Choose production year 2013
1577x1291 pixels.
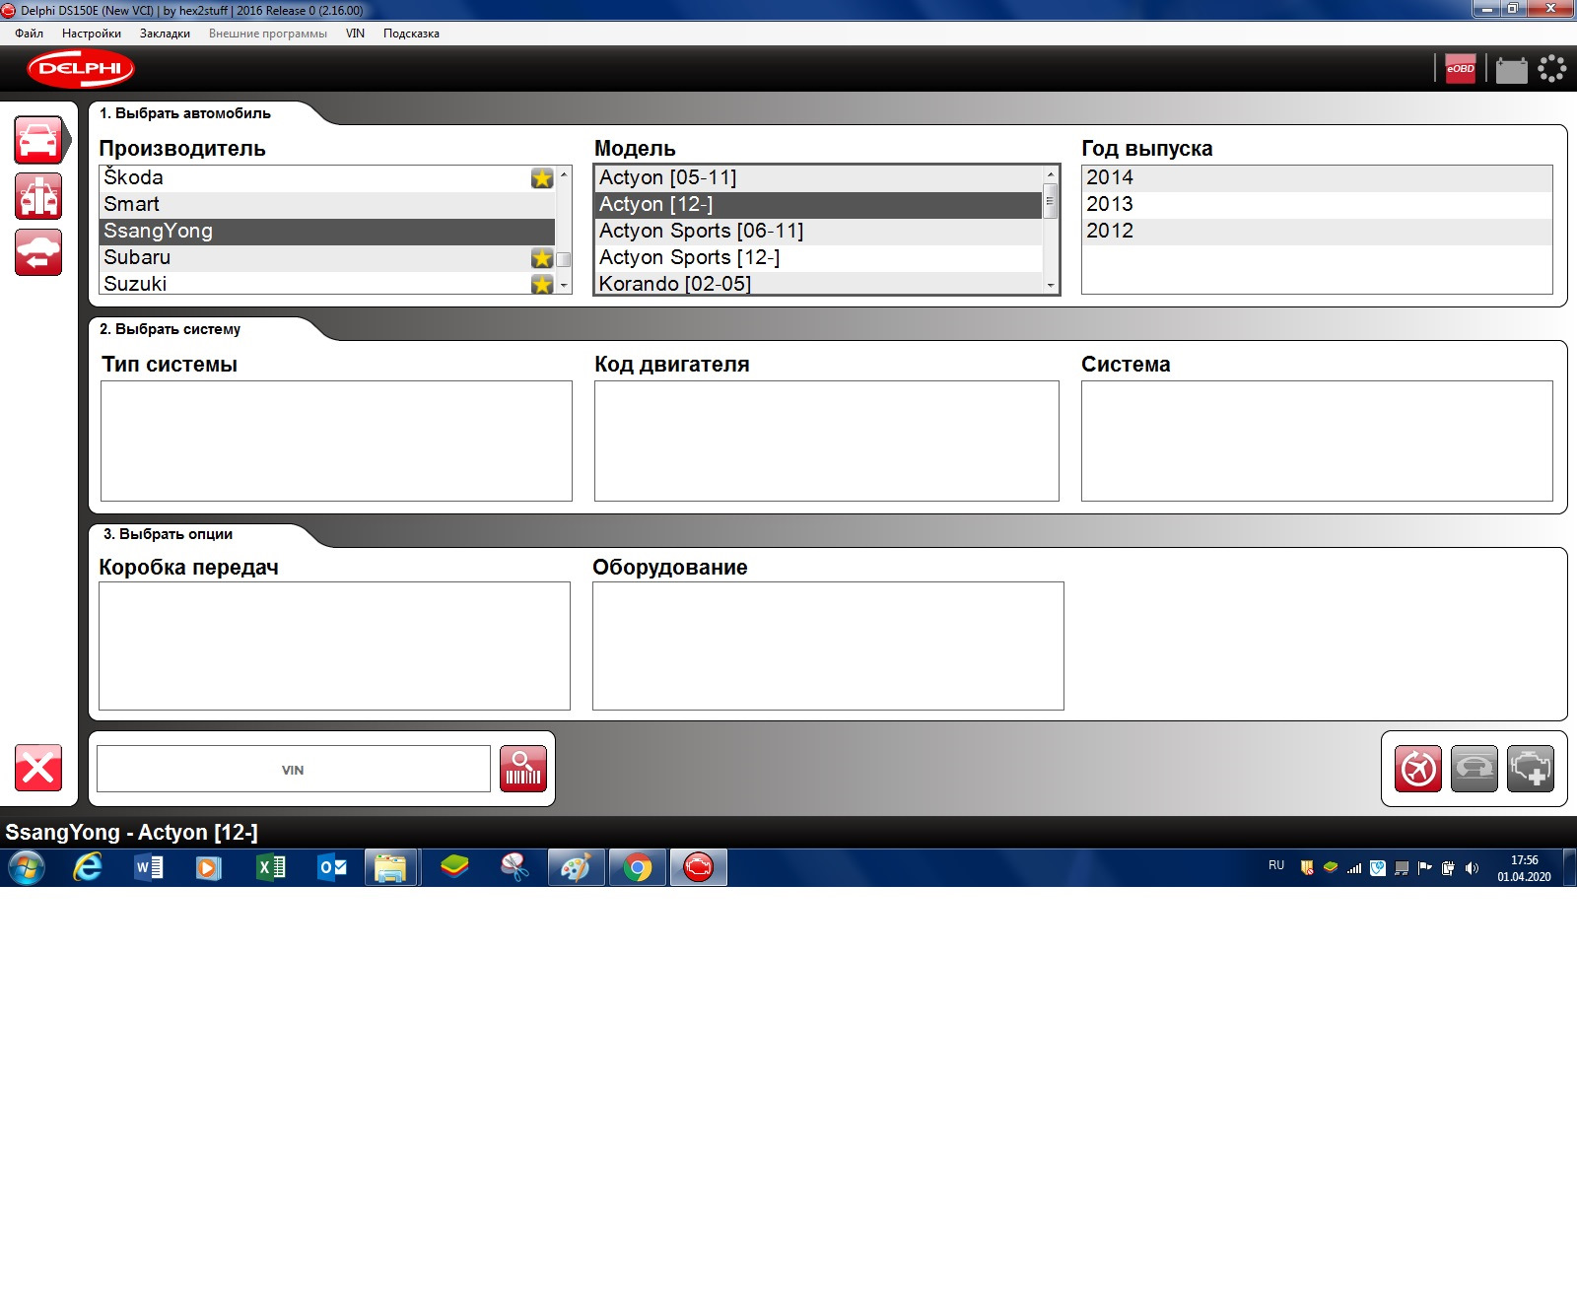pos(1317,205)
